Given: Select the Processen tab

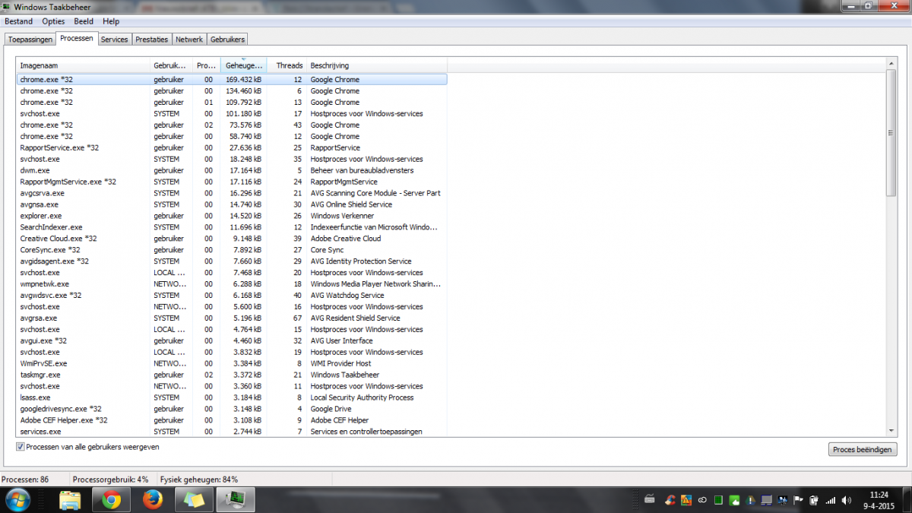Looking at the screenshot, I should tap(77, 38).
